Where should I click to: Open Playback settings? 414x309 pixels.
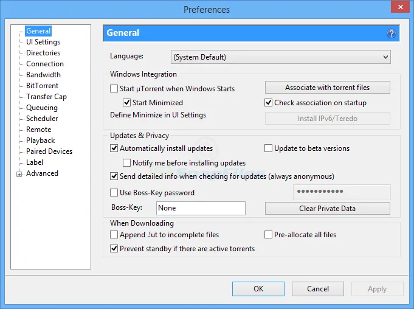[40, 141]
